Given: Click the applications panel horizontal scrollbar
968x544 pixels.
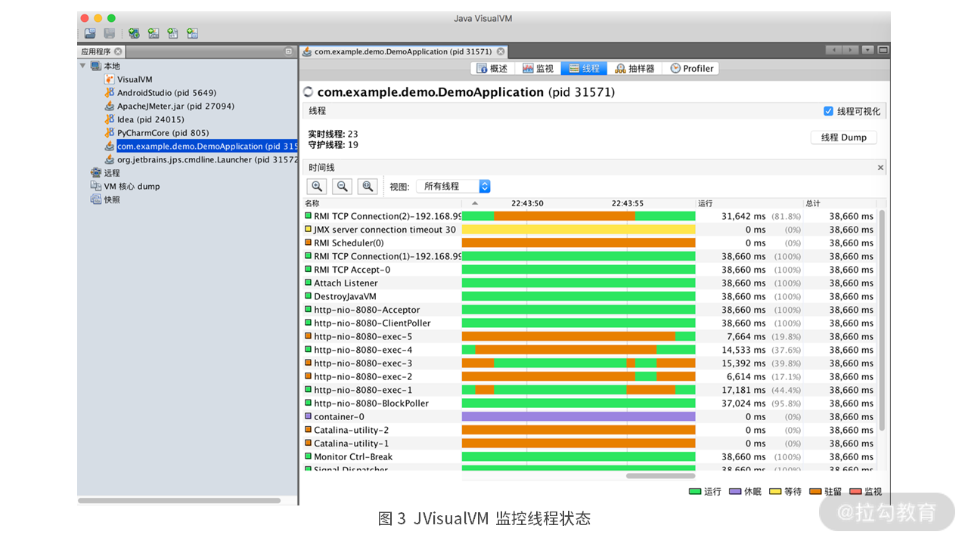Looking at the screenshot, I should tap(178, 500).
